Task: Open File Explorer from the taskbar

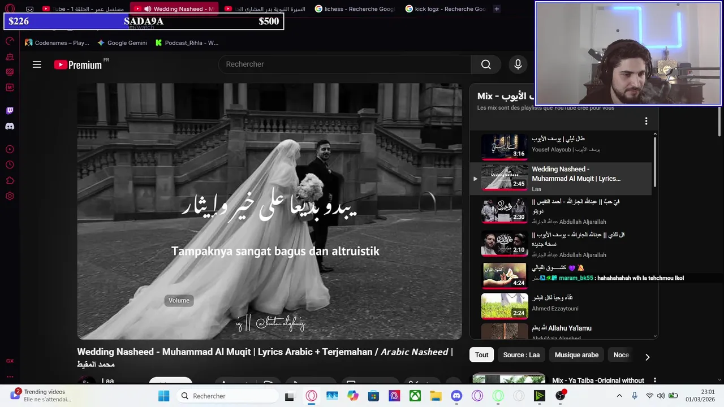Action: tap(436, 396)
